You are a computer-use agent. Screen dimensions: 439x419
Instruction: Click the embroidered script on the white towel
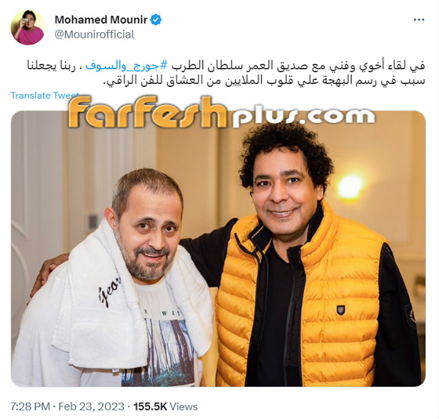[x=109, y=291]
